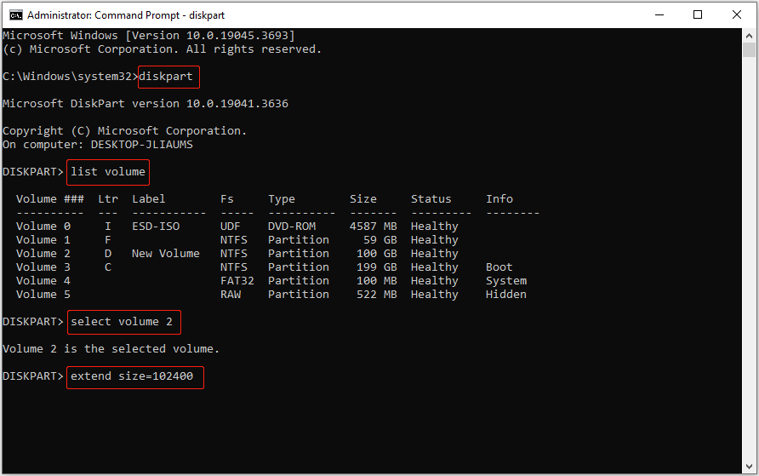Click the 'DVD-ROM' type cell
Screen dimensions: 759x476
click(x=292, y=227)
